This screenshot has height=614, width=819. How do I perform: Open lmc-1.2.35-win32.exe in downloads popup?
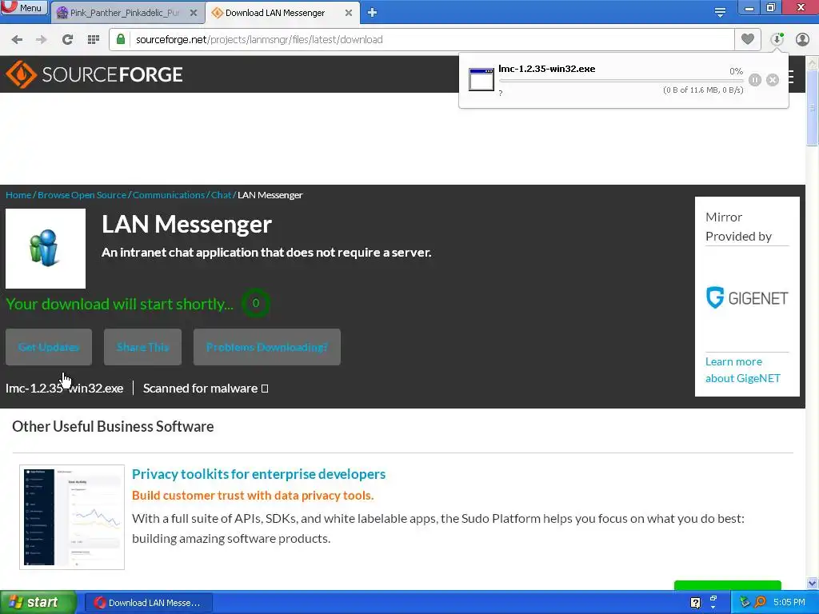(547, 69)
